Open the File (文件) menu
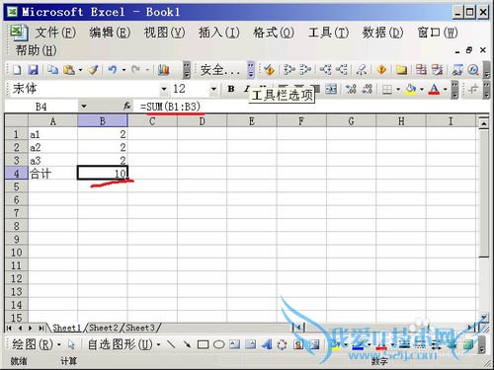This screenshot has width=494, height=370. pos(55,33)
